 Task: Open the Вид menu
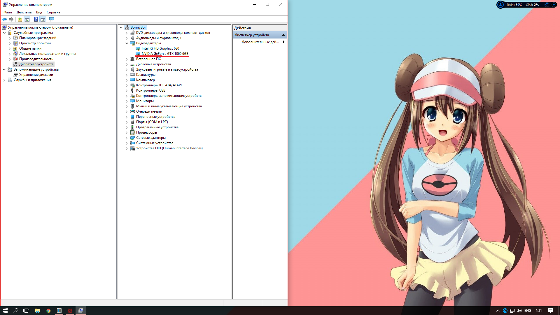(x=39, y=12)
